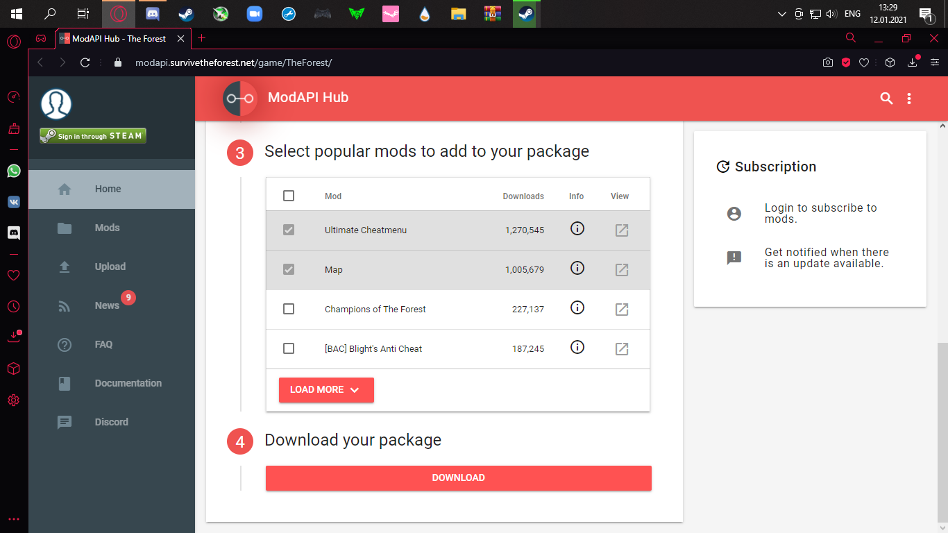
Task: Open WhatsApp in the Opera sidebar
Action: point(14,171)
